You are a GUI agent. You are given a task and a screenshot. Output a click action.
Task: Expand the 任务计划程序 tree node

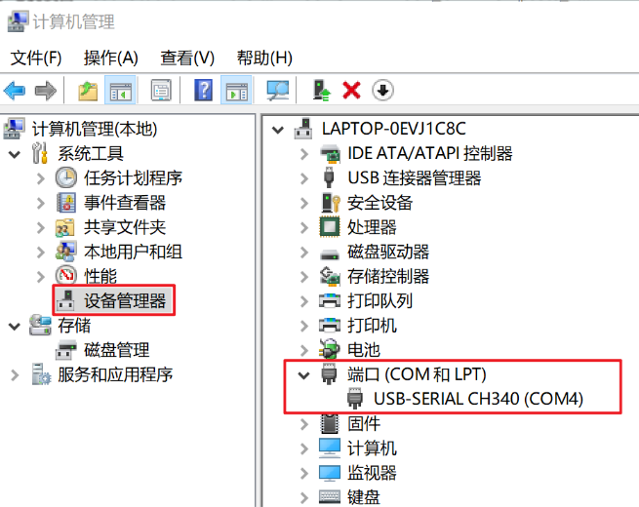tap(40, 178)
